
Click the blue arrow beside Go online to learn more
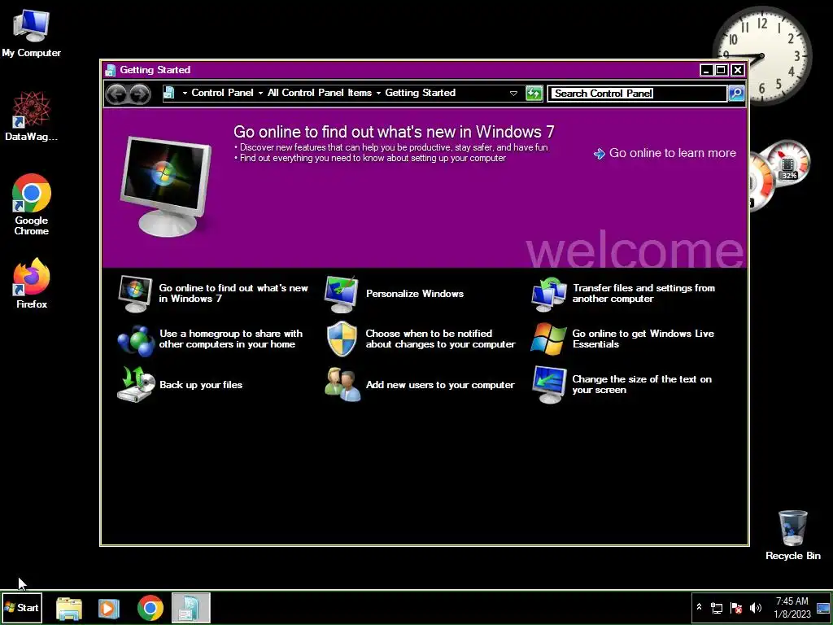600,154
